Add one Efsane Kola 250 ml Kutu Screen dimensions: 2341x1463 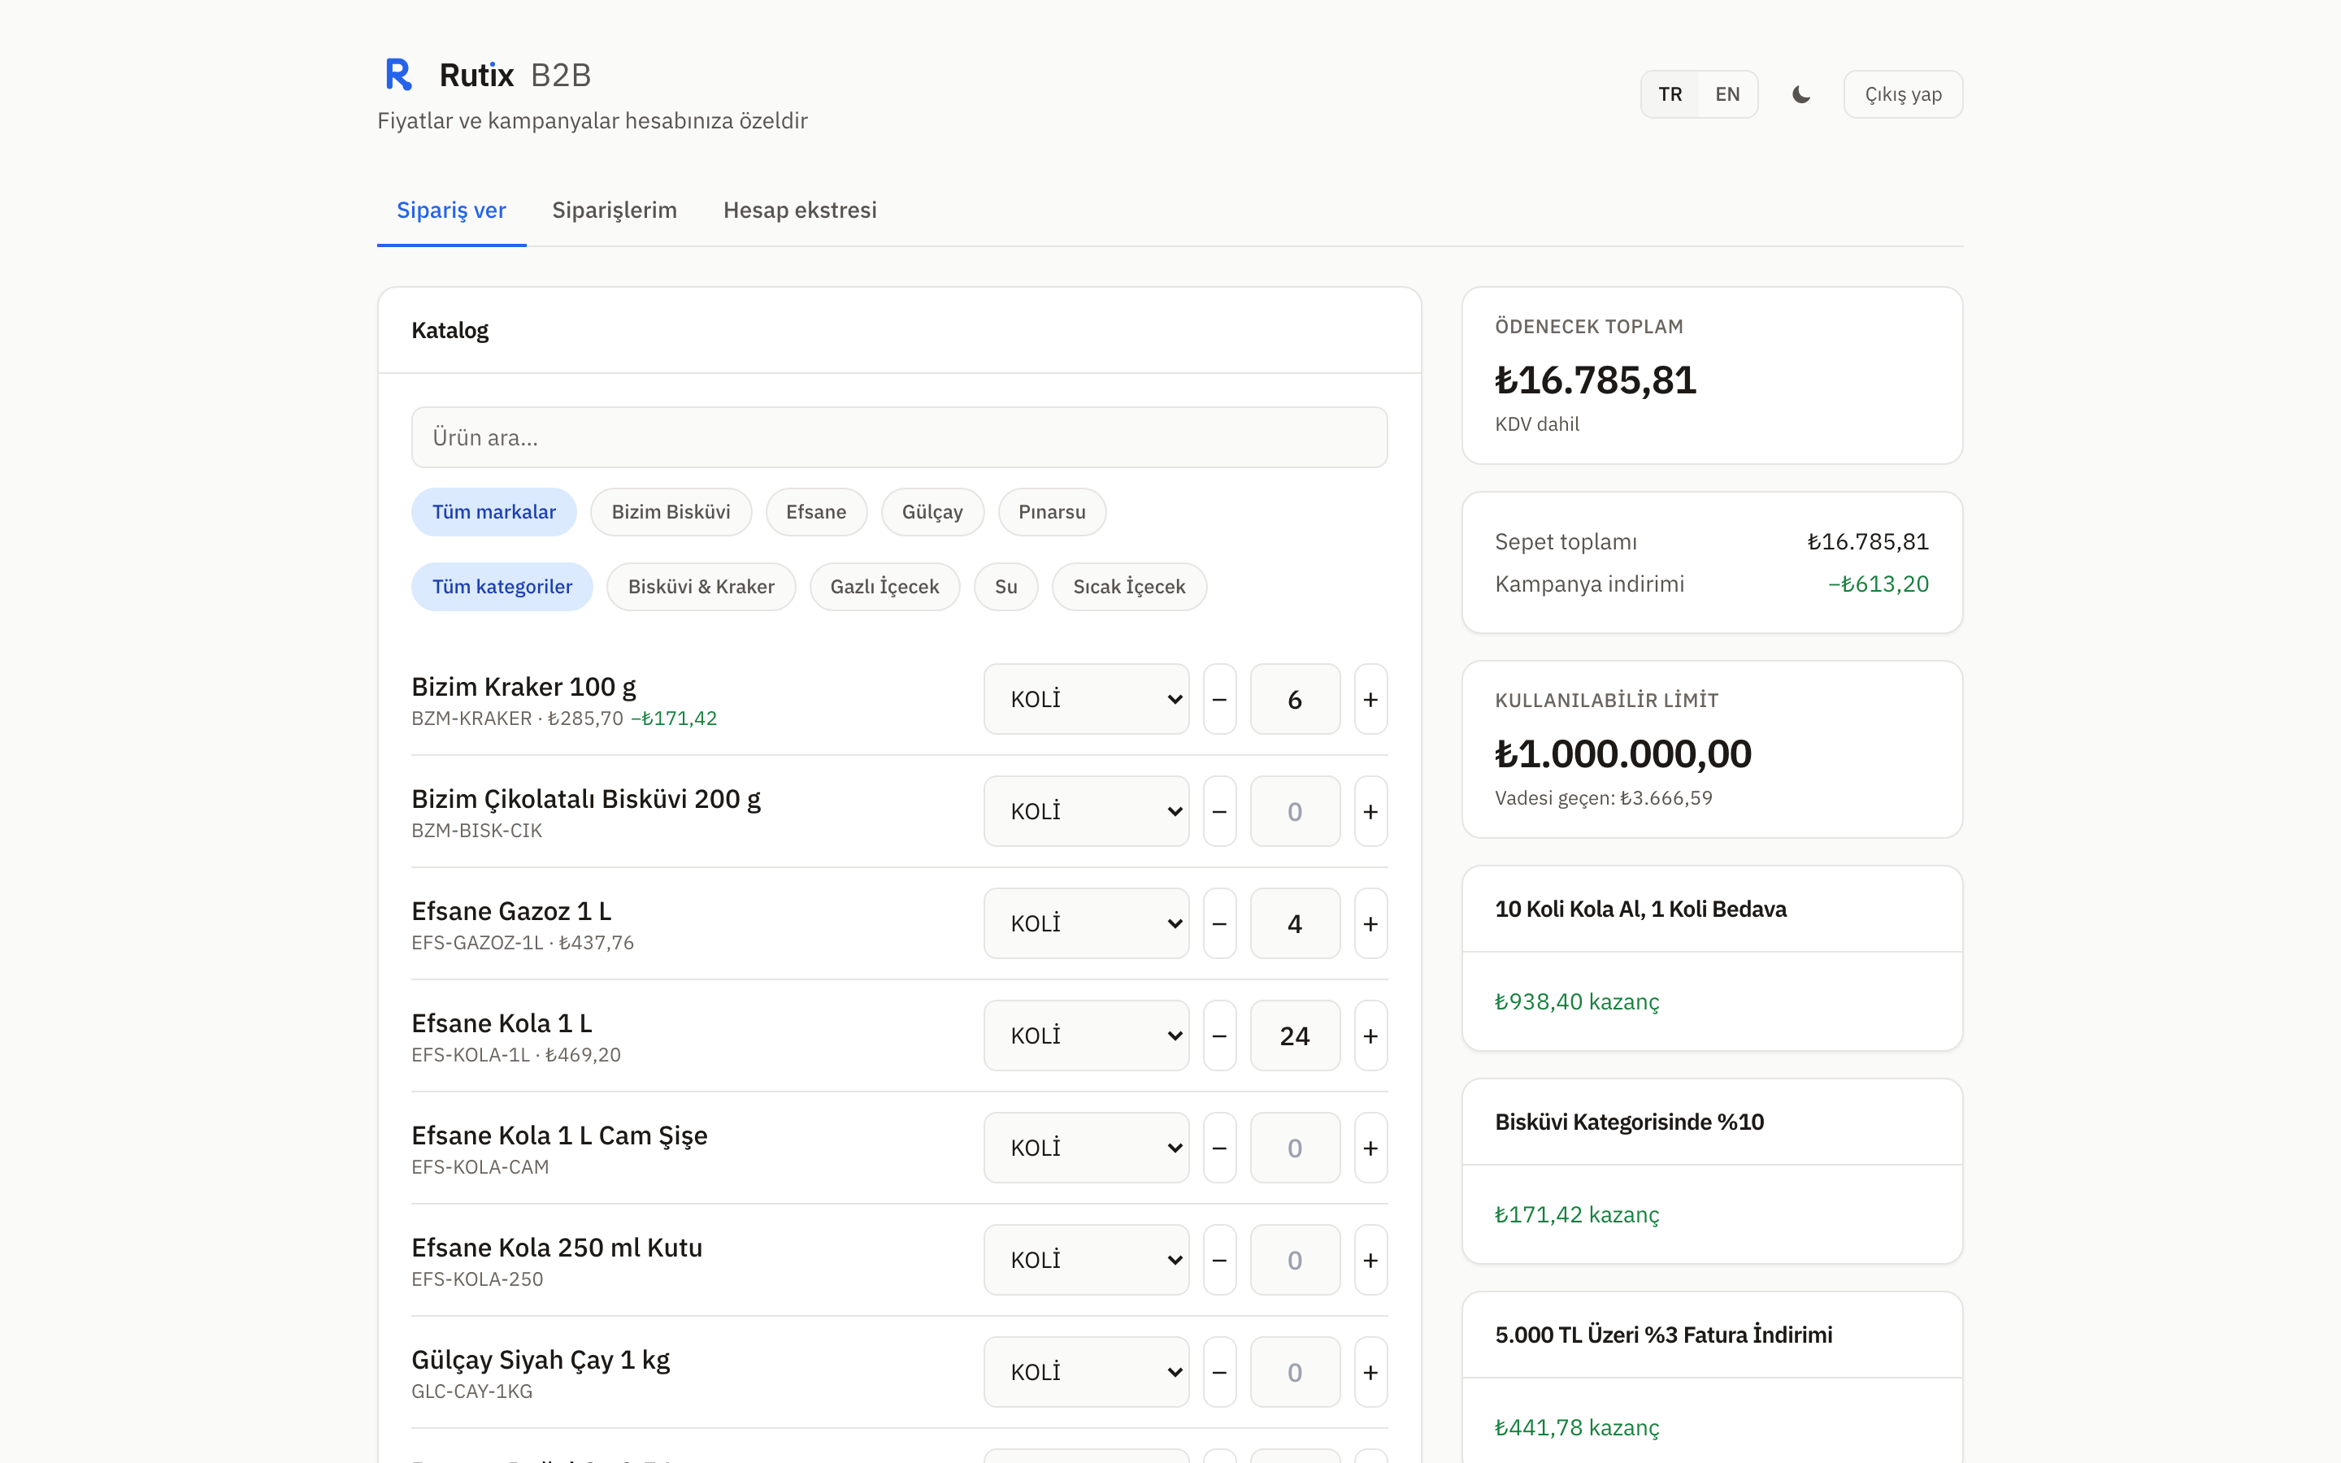(1370, 1260)
